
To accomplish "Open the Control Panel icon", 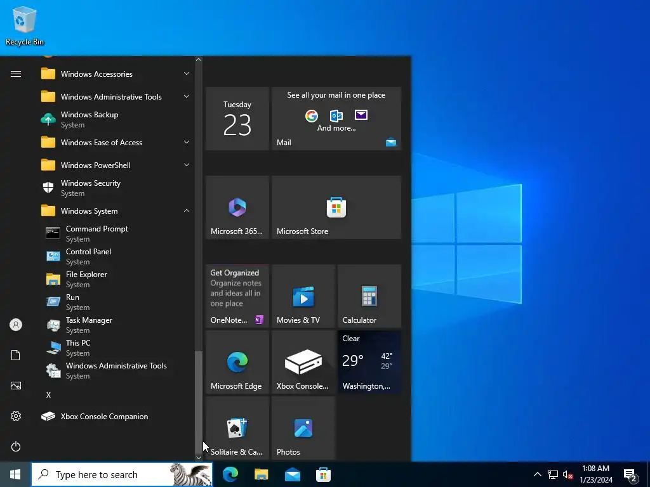I will (53, 256).
